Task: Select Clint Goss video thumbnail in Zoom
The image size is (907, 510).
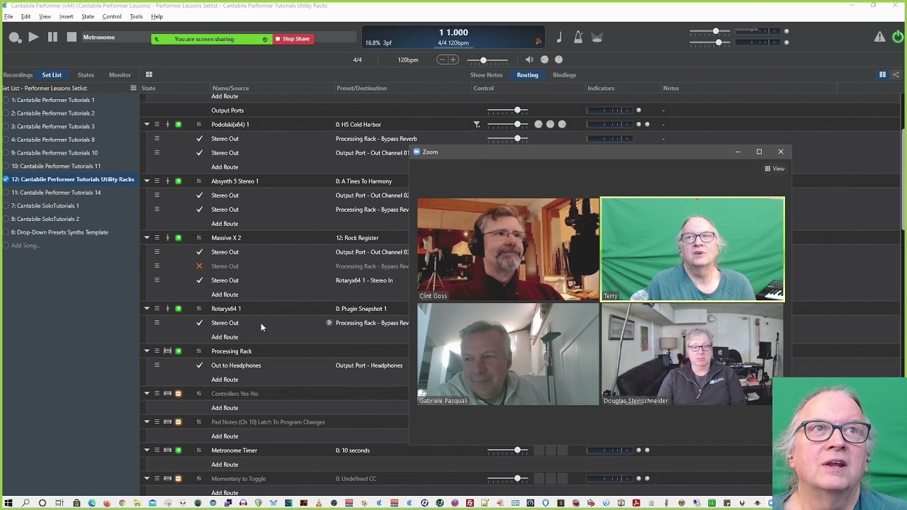Action: (508, 249)
